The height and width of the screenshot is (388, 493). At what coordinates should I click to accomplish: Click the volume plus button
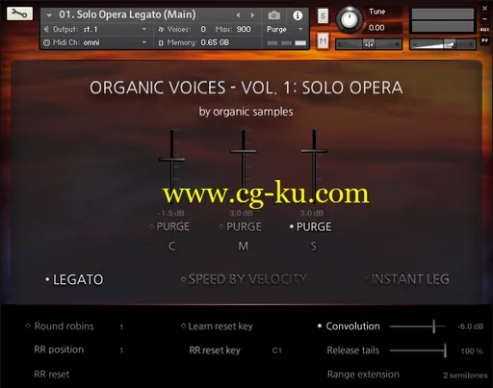point(471,44)
